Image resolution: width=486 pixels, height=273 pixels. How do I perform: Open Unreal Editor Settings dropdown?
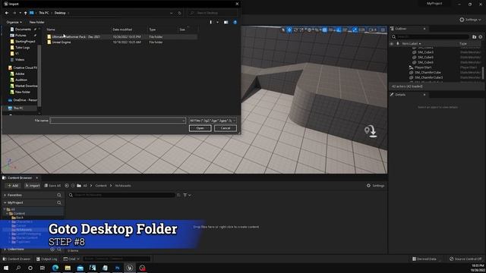[x=470, y=20]
